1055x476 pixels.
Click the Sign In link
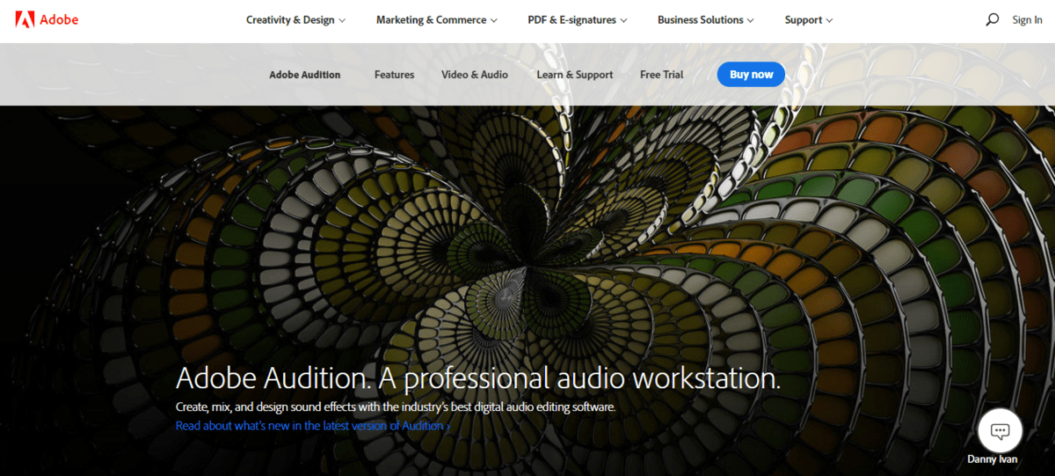click(1027, 19)
